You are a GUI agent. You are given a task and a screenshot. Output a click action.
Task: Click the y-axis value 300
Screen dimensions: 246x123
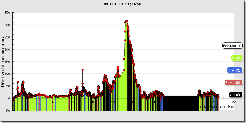7,25
